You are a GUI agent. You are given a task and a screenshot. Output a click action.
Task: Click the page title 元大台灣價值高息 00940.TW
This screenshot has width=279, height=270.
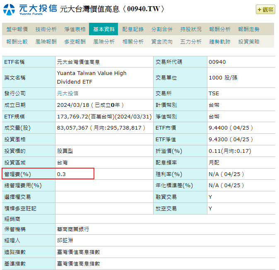click(112, 9)
